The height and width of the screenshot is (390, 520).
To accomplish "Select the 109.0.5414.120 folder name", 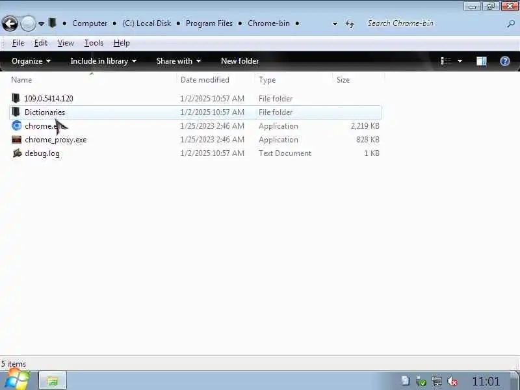I will [x=49, y=99].
